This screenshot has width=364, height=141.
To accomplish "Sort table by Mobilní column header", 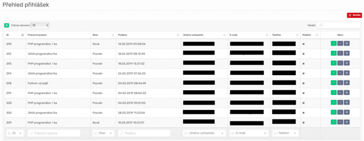I will [310, 35].
